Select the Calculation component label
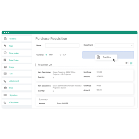139x139 pixels. tap(14, 103)
